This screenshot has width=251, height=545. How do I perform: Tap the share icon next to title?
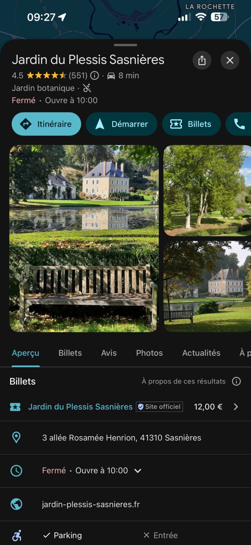[202, 60]
